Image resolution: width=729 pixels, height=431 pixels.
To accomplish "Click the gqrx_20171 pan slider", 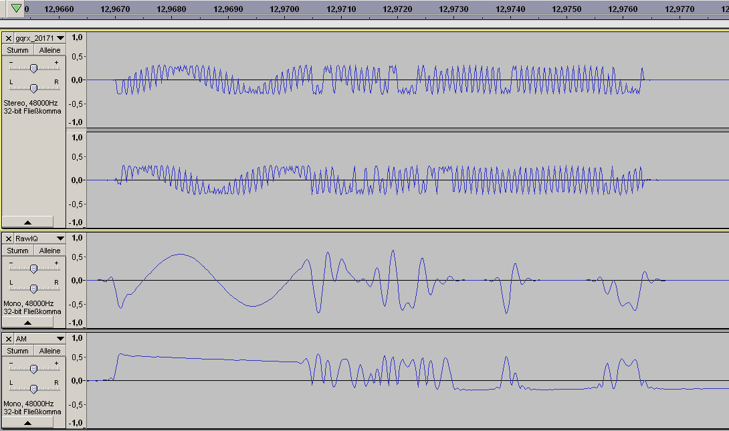I will click(33, 88).
